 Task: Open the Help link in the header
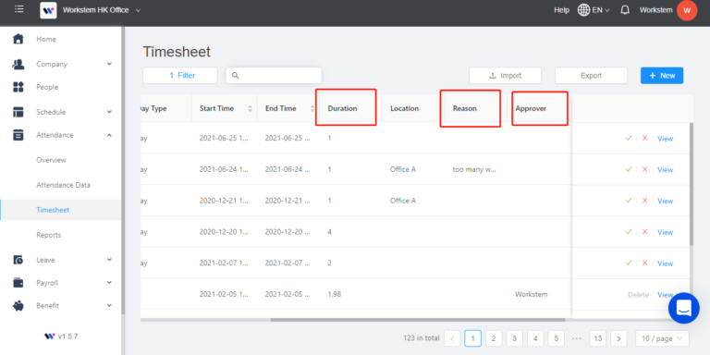coord(561,10)
